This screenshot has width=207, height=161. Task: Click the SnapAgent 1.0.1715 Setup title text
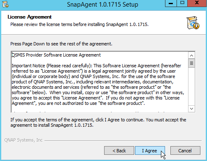(102, 5)
